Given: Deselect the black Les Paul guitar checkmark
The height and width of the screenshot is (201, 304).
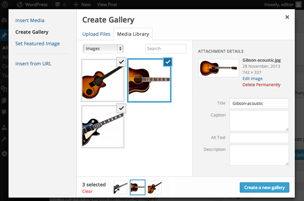Looking at the screenshot, I should [x=121, y=108].
